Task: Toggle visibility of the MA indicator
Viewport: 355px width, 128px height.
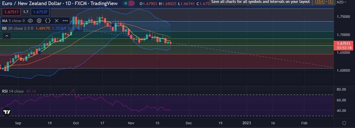Action: pos(30,21)
